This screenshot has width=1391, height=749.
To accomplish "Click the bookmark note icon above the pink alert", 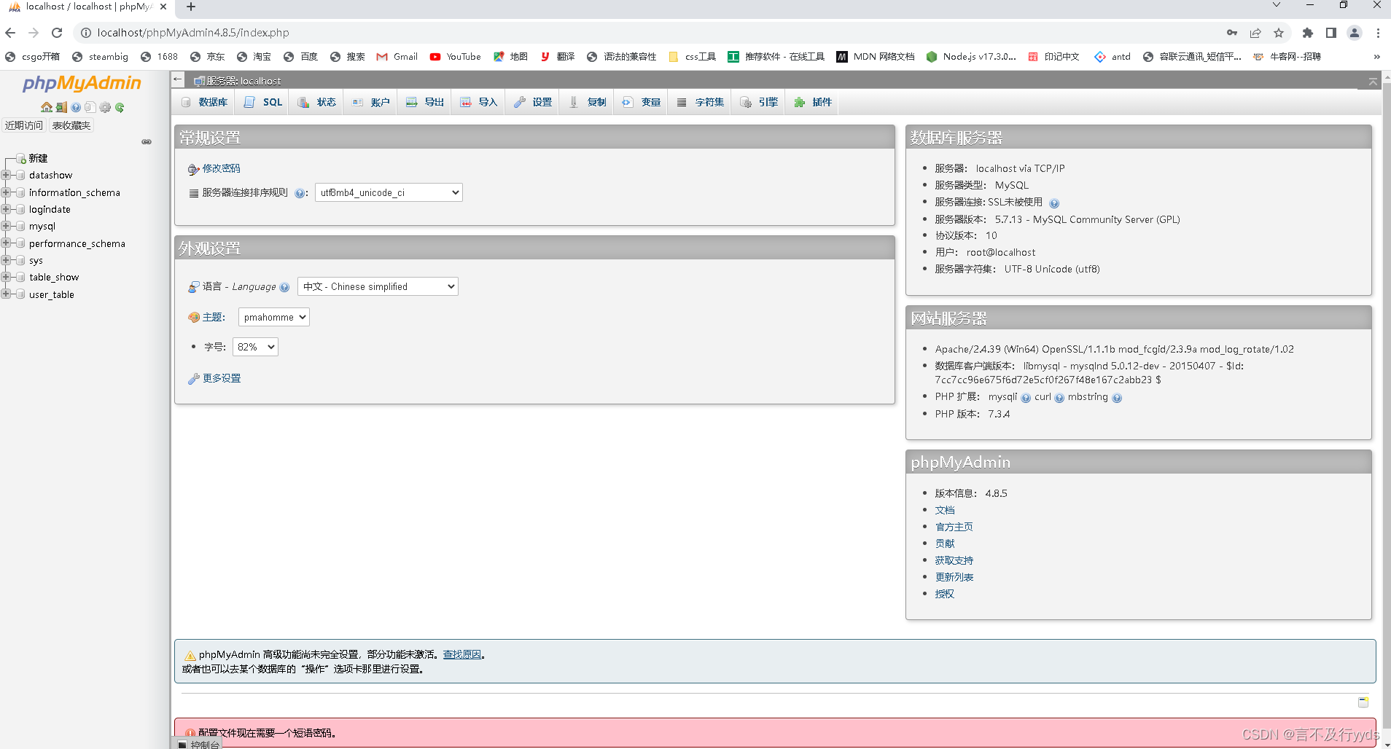I will point(1363,702).
